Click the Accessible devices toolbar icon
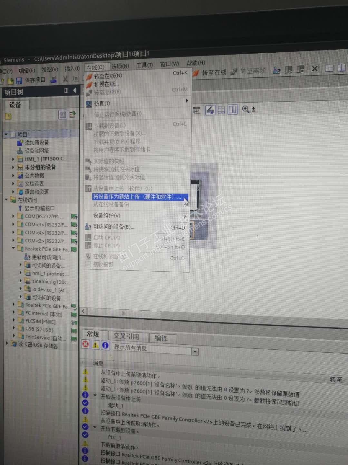348x465 pixels. [x=277, y=70]
